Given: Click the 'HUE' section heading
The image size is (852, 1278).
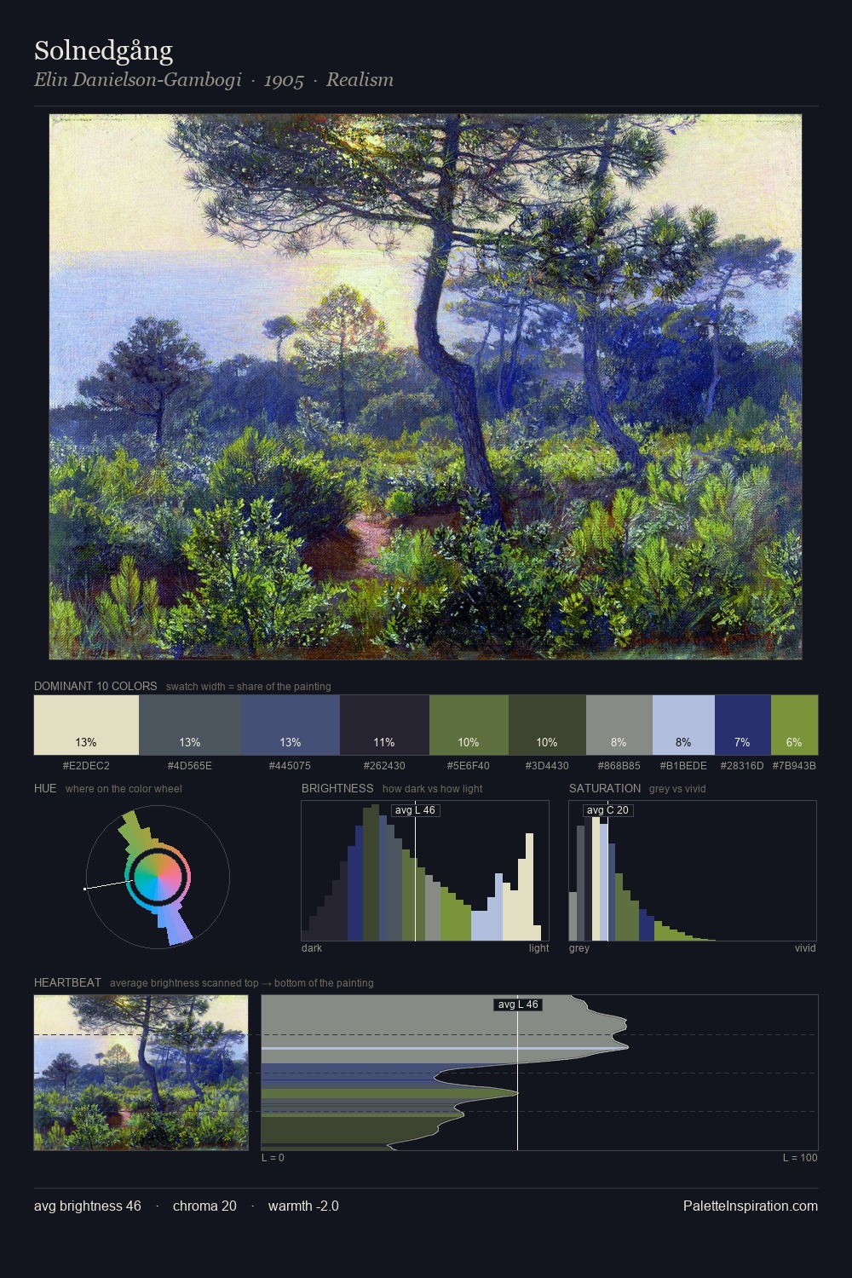Looking at the screenshot, I should pyautogui.click(x=45, y=788).
